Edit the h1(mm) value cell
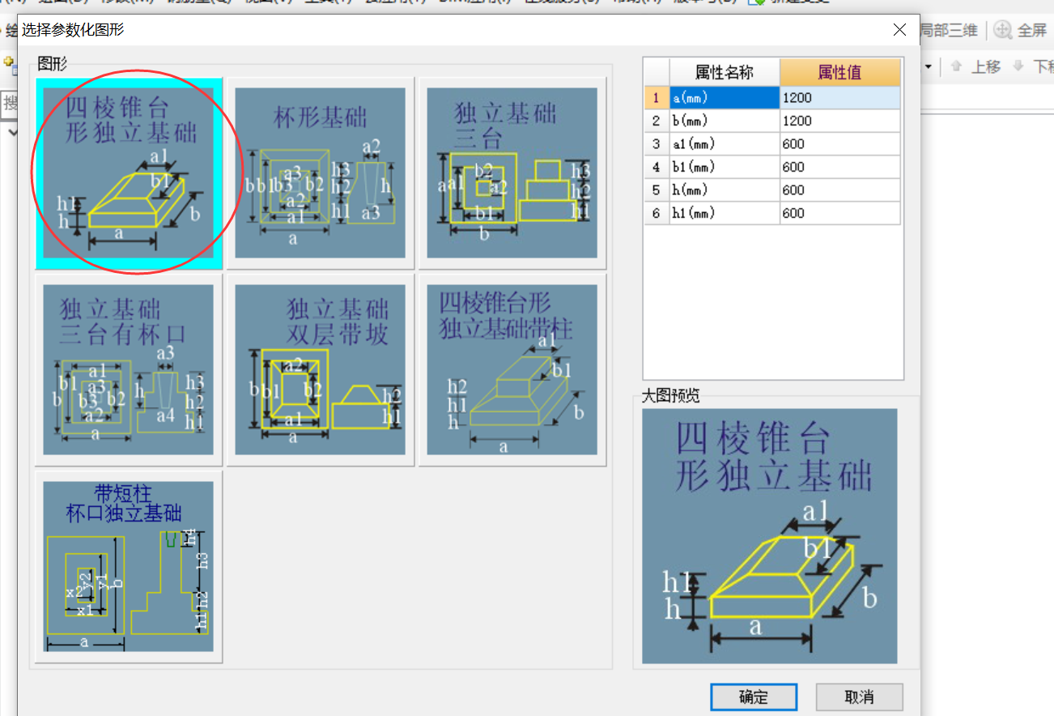Image resolution: width=1054 pixels, height=716 pixels. pyautogui.click(x=839, y=213)
